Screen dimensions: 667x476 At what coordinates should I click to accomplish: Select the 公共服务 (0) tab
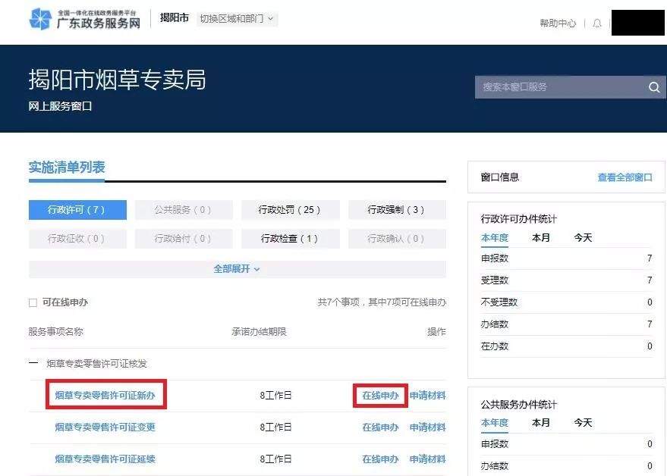pyautogui.click(x=184, y=209)
